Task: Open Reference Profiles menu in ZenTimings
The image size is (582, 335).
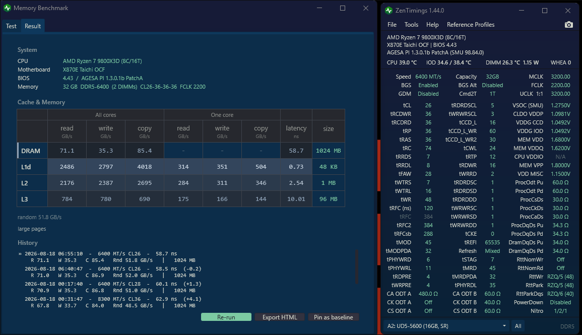Action: (471, 25)
